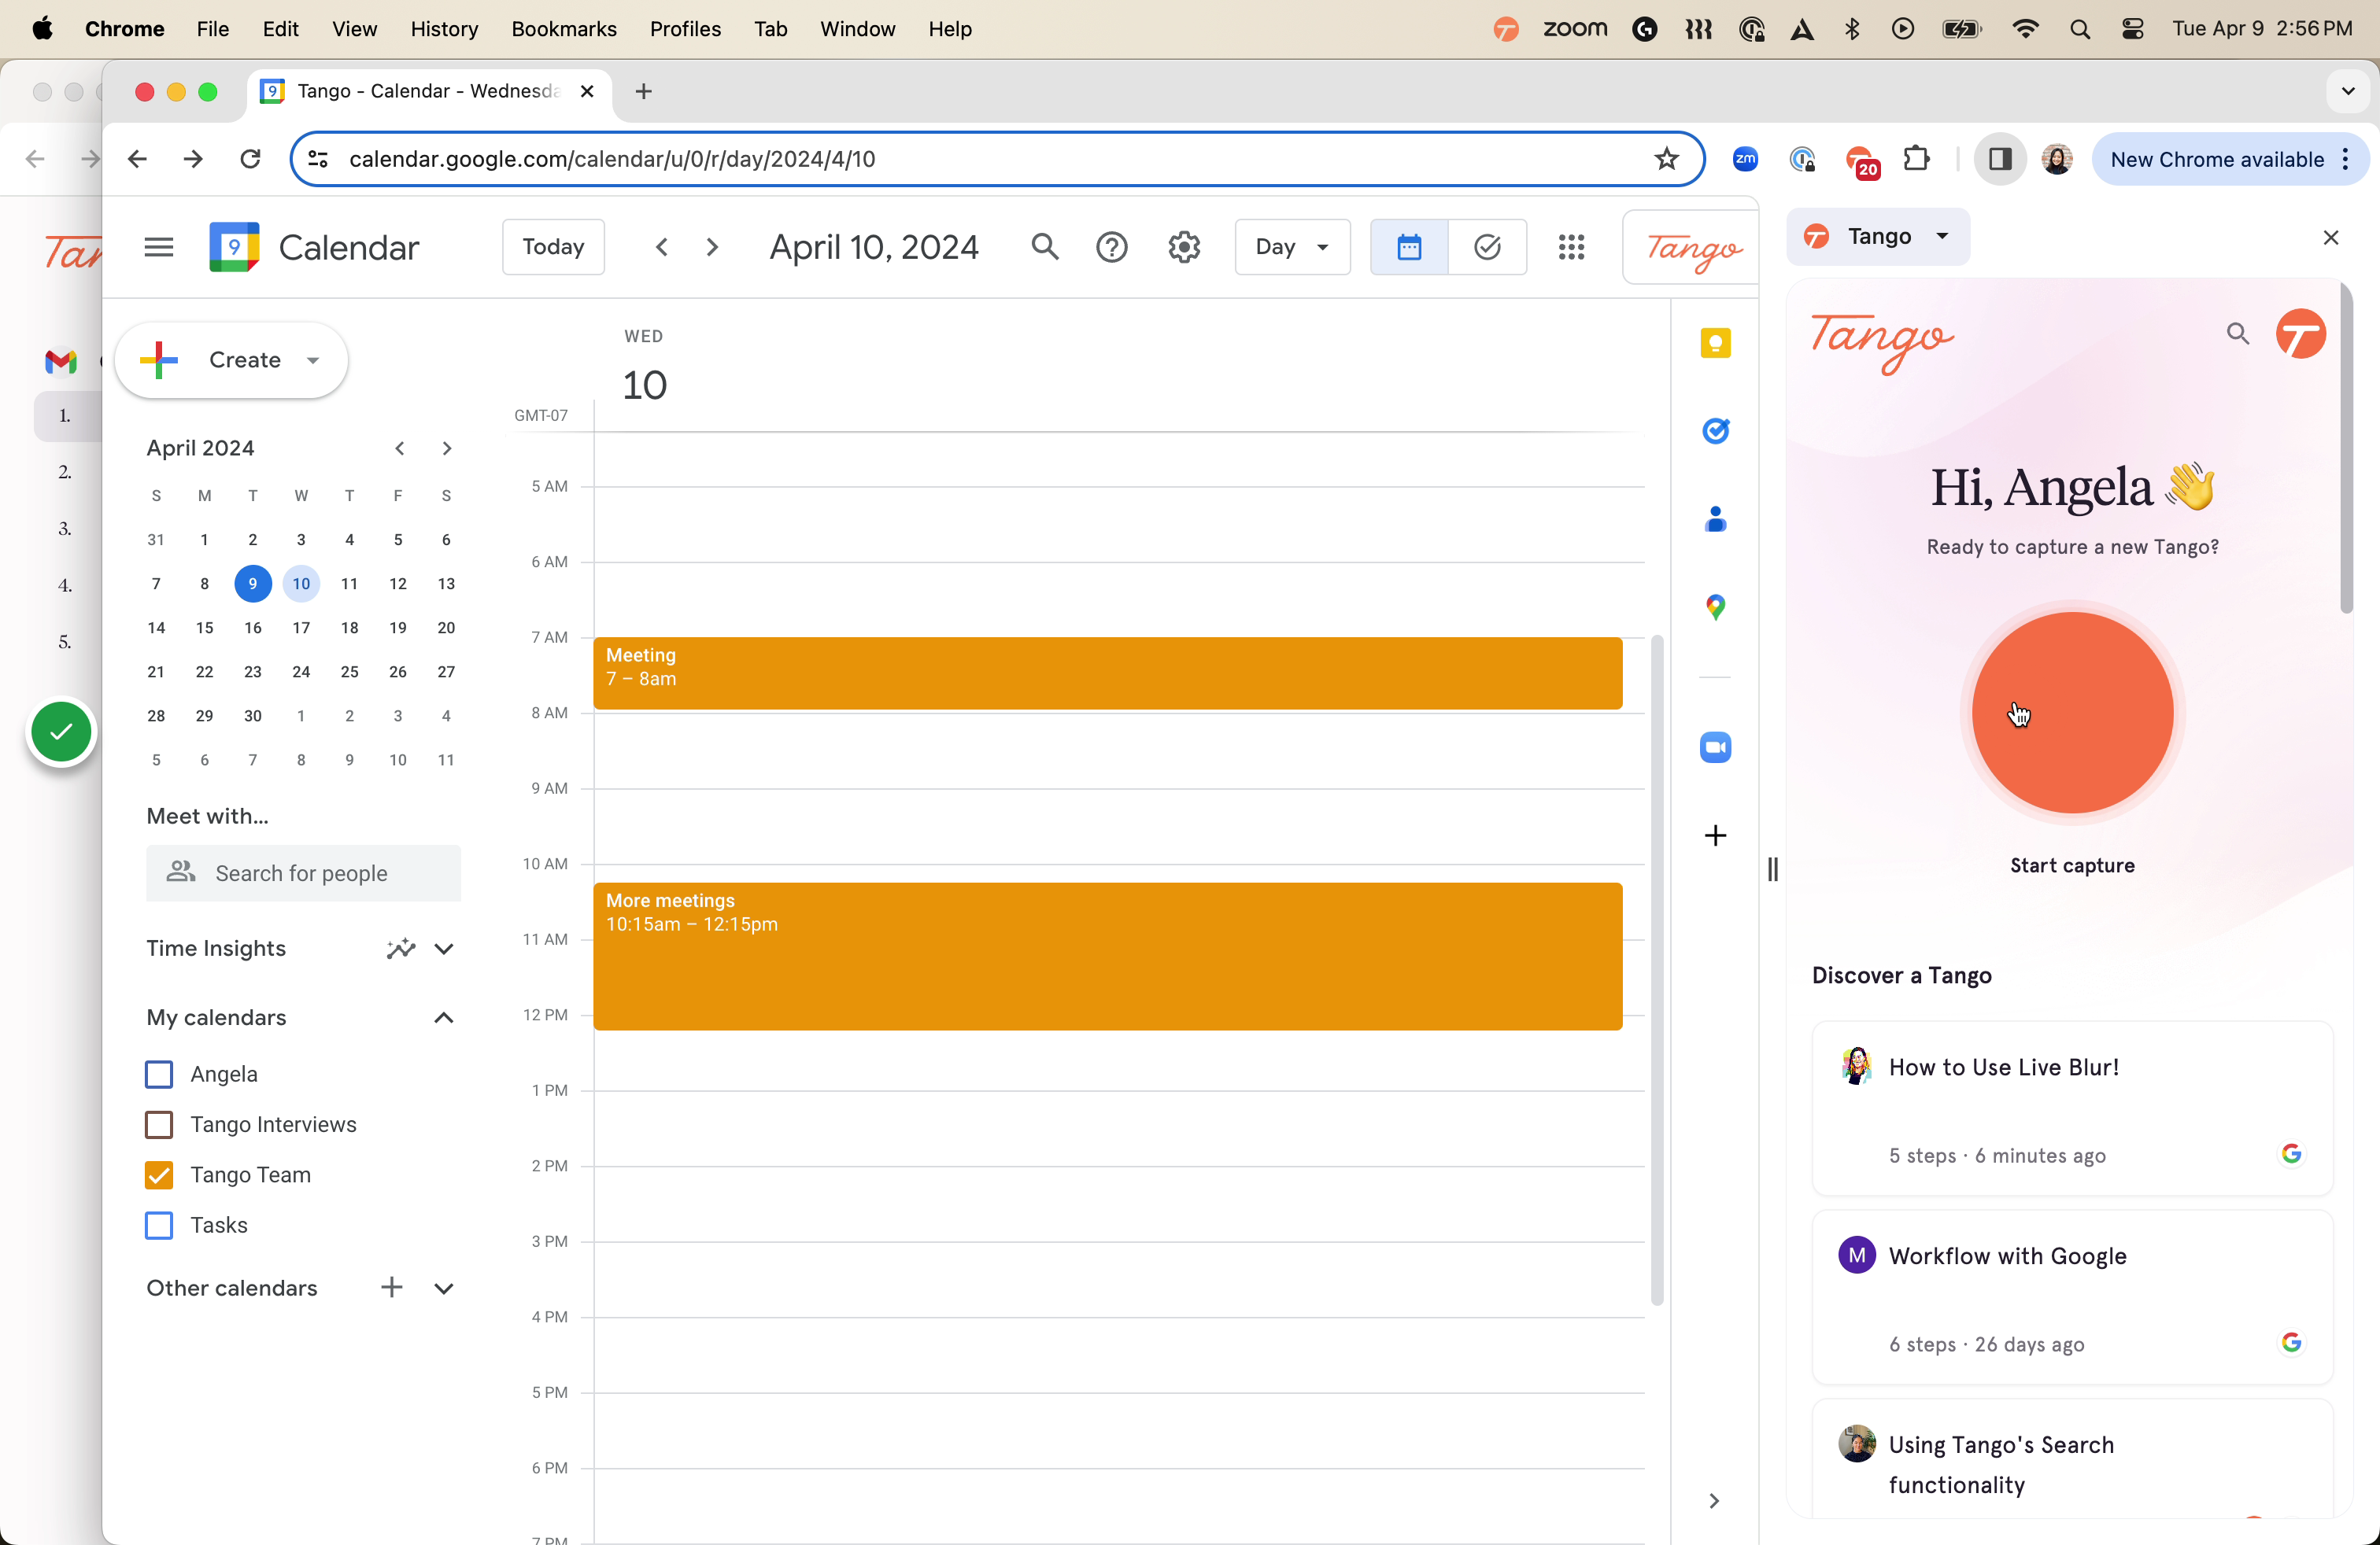Open the Support help question-mark icon

pyautogui.click(x=1111, y=247)
